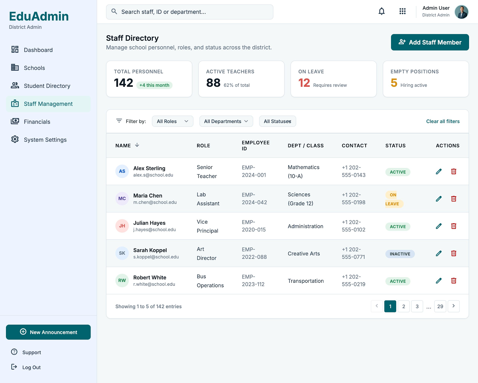Viewport: 478px width, 383px height.
Task: Remove Robert White via the trash icon
Action: [x=454, y=281]
